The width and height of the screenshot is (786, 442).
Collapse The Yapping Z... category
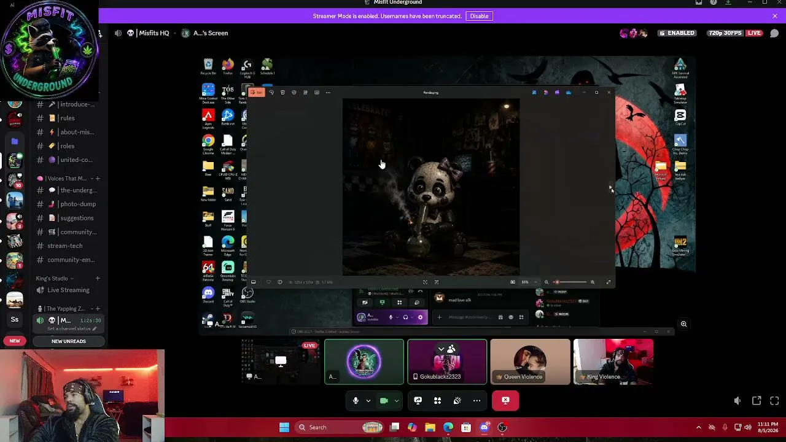click(x=65, y=309)
